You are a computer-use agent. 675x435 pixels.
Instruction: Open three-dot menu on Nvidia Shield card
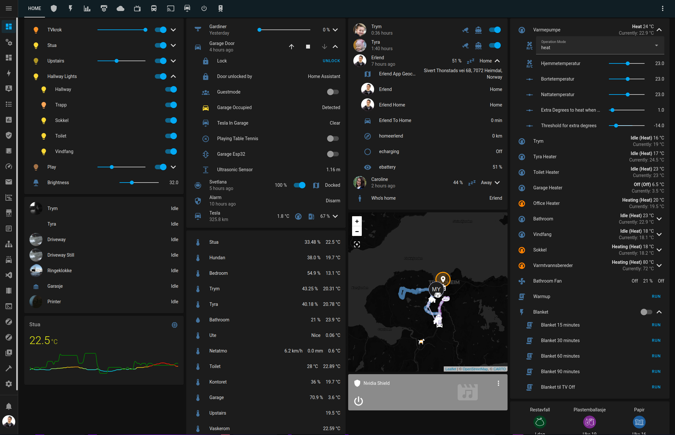click(498, 383)
